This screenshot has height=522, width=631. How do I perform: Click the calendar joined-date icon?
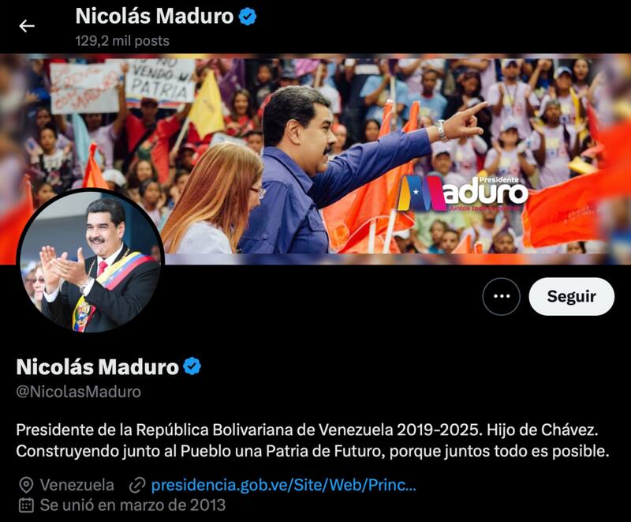tap(26, 505)
